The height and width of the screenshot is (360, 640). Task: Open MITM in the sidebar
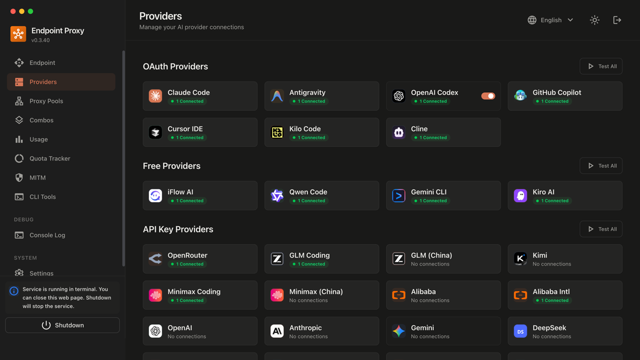61,178
